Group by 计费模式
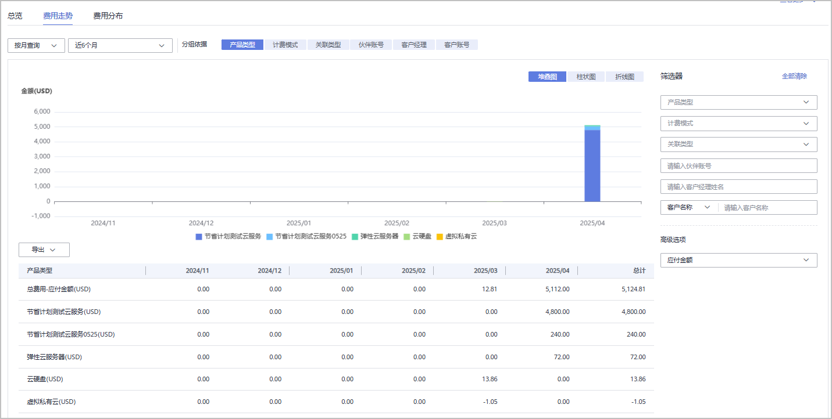 [x=285, y=45]
